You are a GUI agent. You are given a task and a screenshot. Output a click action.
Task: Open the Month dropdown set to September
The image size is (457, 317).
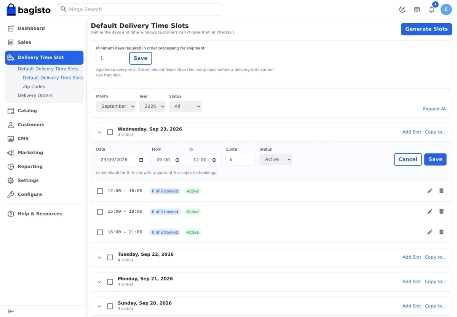pos(116,106)
